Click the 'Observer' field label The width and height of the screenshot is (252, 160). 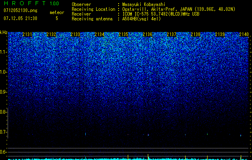pyautogui.click(x=81, y=4)
